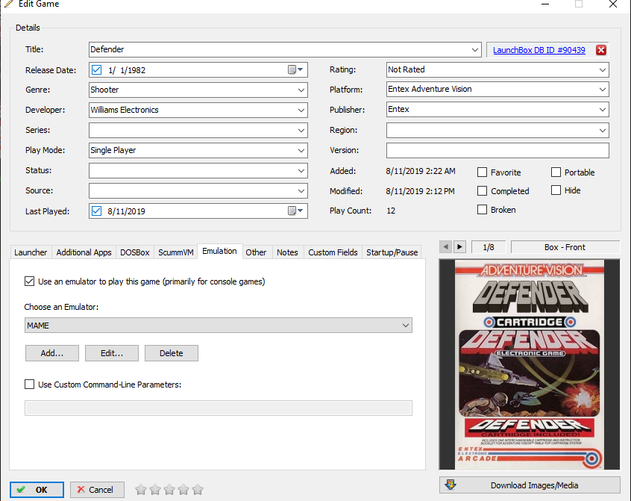Open the Publisher dropdown showing Entex

point(603,109)
